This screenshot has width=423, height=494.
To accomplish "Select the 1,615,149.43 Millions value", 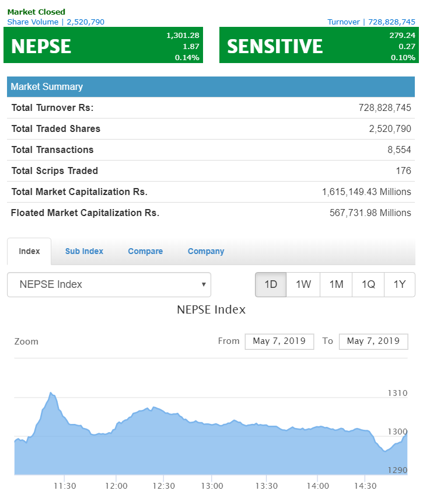I will click(x=366, y=192).
